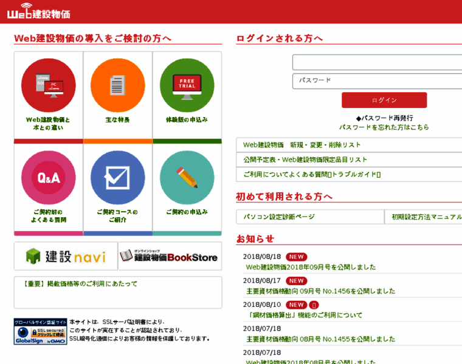Open news Web建設物価2018年09月号を公開しました
The image size is (462, 364).
pos(311,267)
